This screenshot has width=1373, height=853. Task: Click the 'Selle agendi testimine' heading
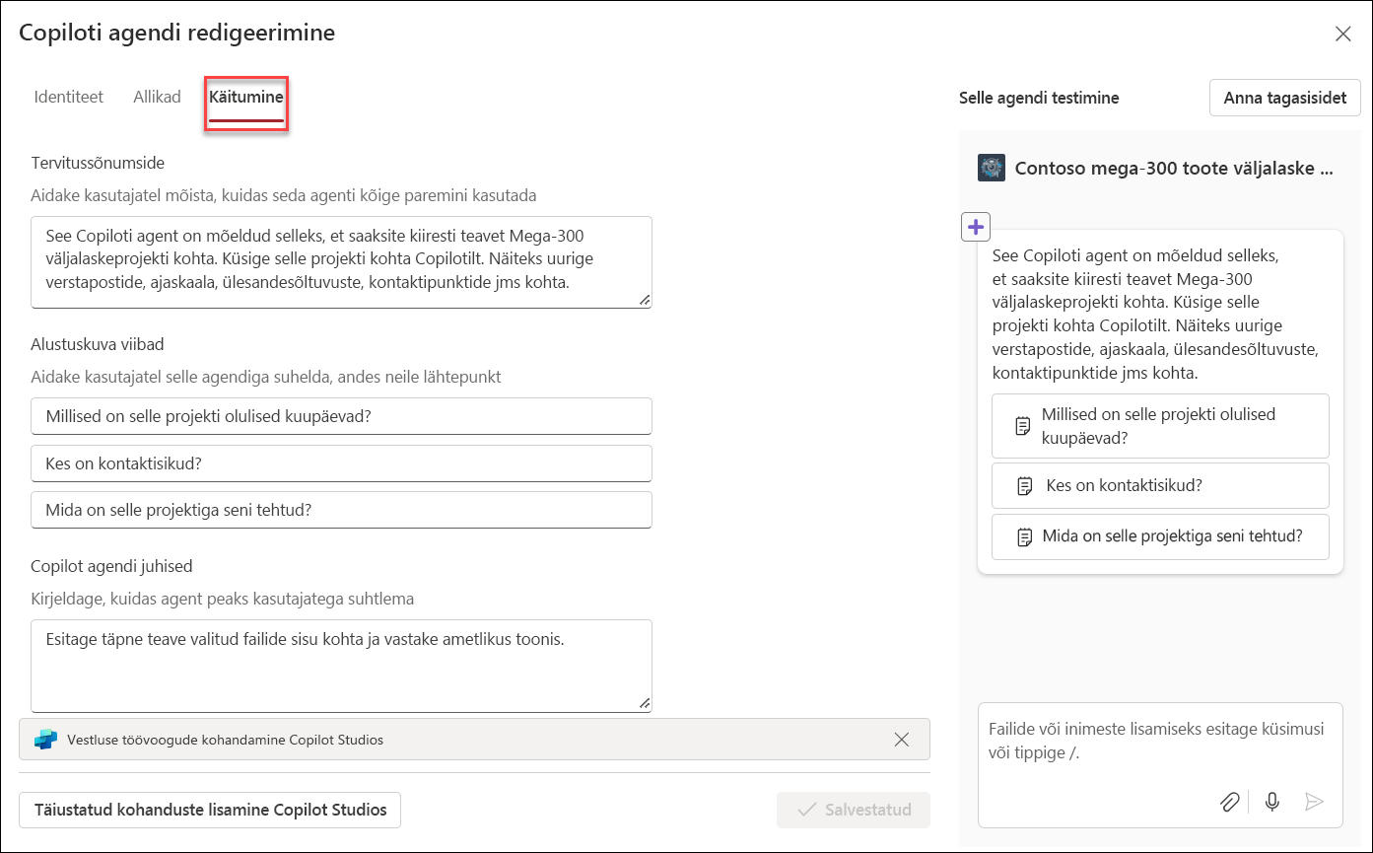[x=1039, y=98]
